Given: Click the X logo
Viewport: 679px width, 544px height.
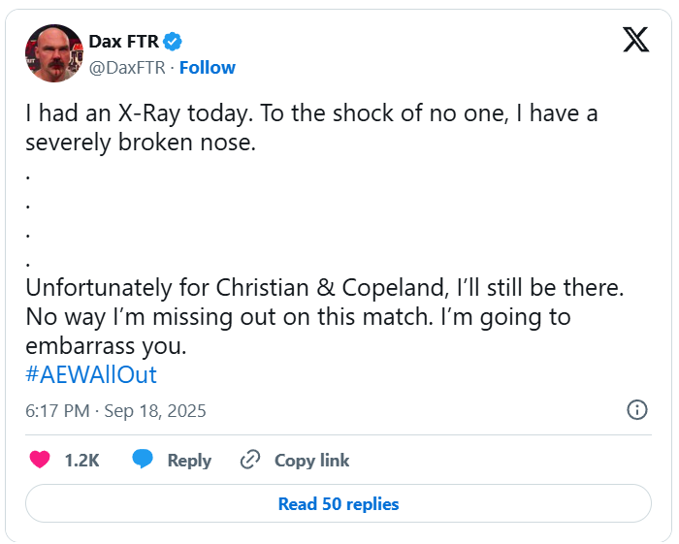Looking at the screenshot, I should tap(635, 40).
